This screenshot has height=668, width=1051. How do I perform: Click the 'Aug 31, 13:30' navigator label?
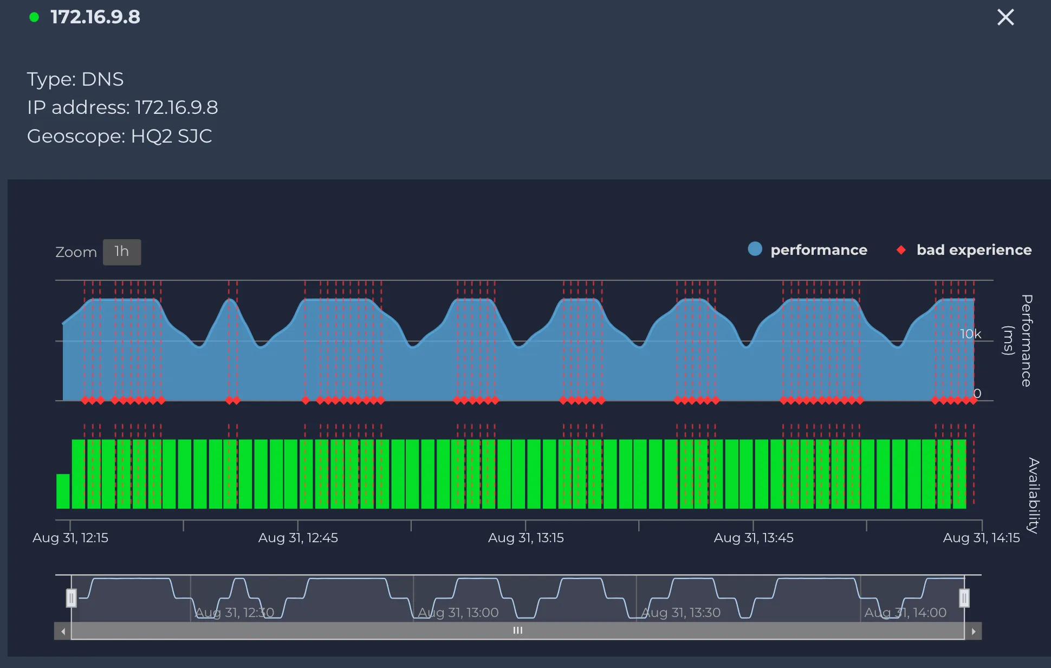681,613
